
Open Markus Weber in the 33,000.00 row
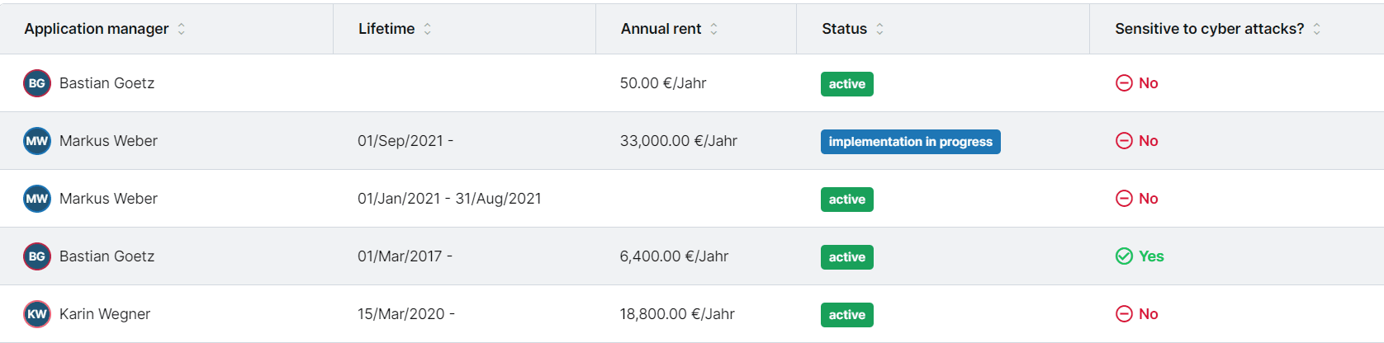108,141
